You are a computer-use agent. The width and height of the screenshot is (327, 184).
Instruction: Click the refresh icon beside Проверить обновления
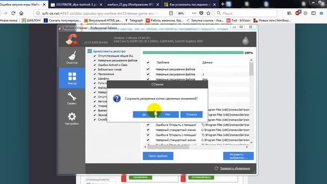coord(216,168)
